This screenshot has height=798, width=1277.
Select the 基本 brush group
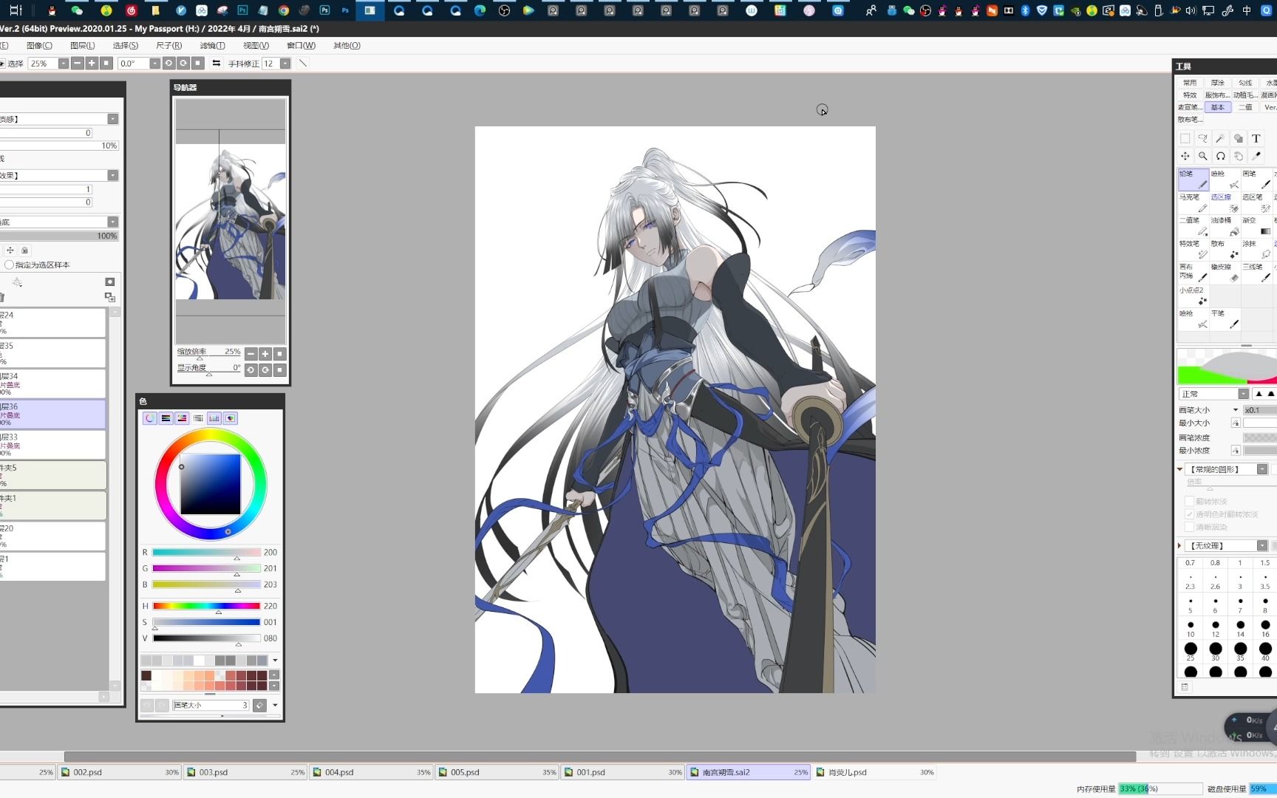[x=1218, y=107]
